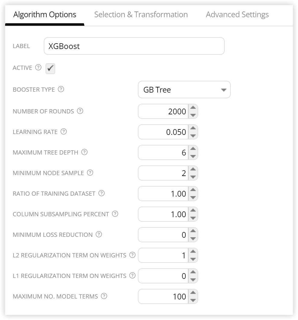Decrease LEARNING RATE with down arrow
This screenshot has height=320, width=298.
[x=193, y=136]
